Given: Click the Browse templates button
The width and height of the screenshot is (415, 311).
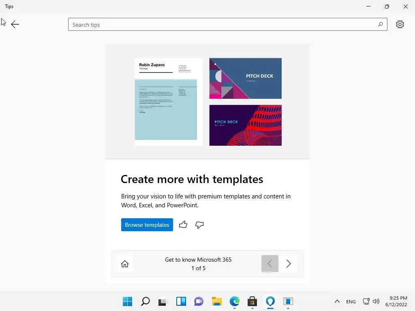Looking at the screenshot, I should pos(147,224).
